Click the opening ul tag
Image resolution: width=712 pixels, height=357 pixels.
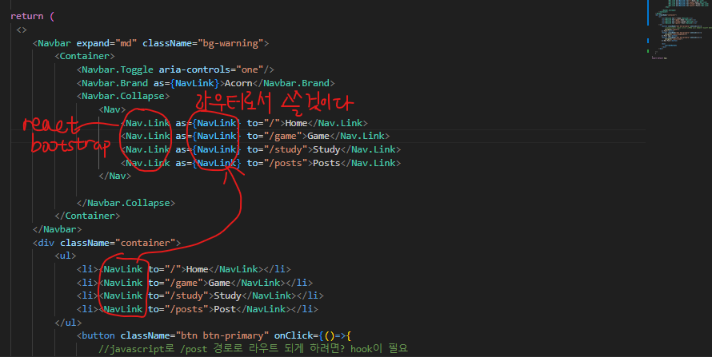pyautogui.click(x=66, y=256)
